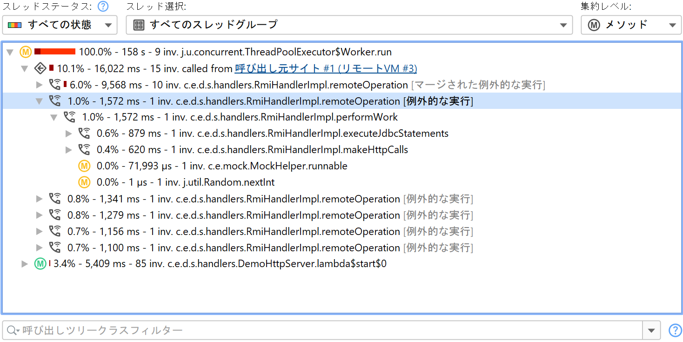The height and width of the screenshot is (342, 683).
Task: Click the thread status help icon
Action: [x=103, y=7]
